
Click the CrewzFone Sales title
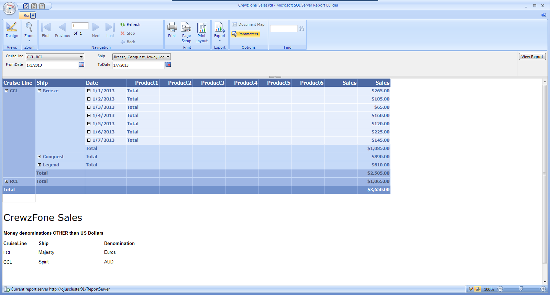[43, 217]
